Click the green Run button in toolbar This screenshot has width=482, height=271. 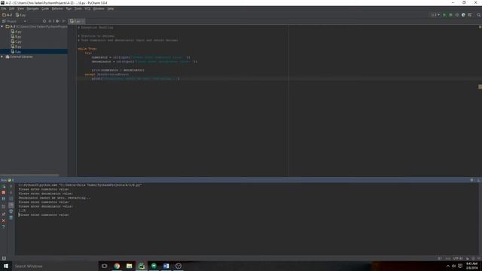(x=444, y=15)
